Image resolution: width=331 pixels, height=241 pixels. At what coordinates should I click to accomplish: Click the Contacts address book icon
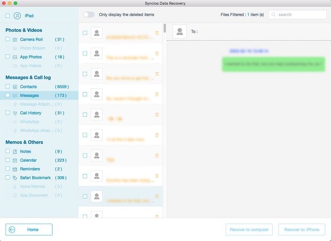[15, 87]
